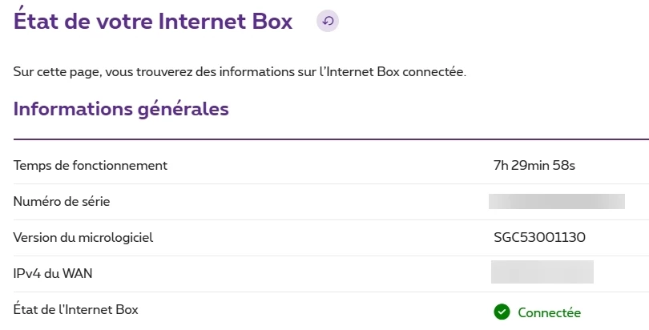649x330 pixels.
Task: Click the separator line below Numéro de série row
Action: click(x=331, y=219)
